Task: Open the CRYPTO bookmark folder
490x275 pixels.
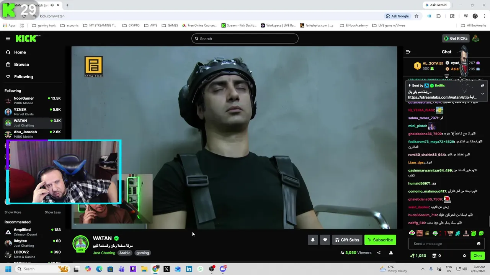Action: click(131, 26)
